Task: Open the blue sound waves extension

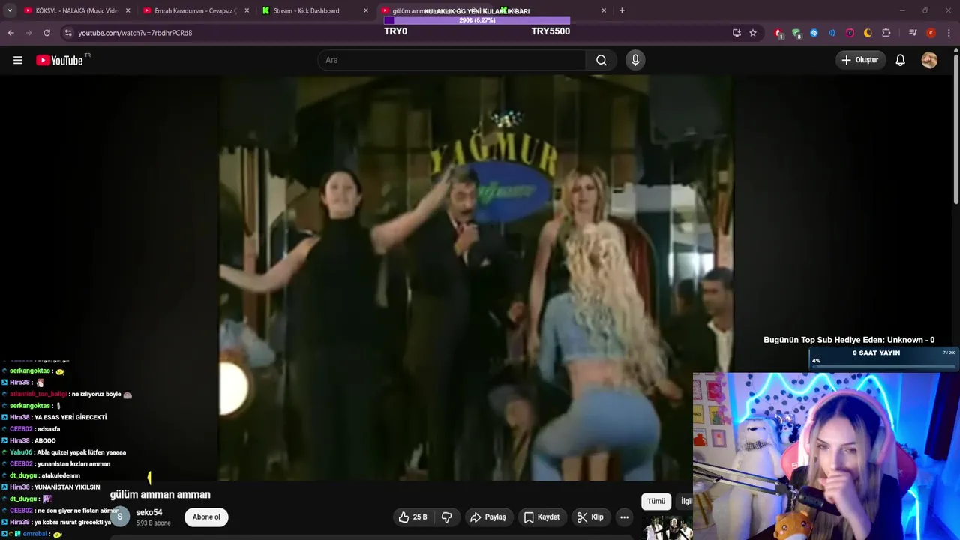Action: [x=832, y=33]
